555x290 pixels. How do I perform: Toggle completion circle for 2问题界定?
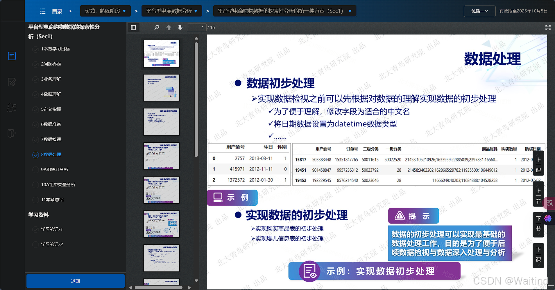(x=35, y=64)
